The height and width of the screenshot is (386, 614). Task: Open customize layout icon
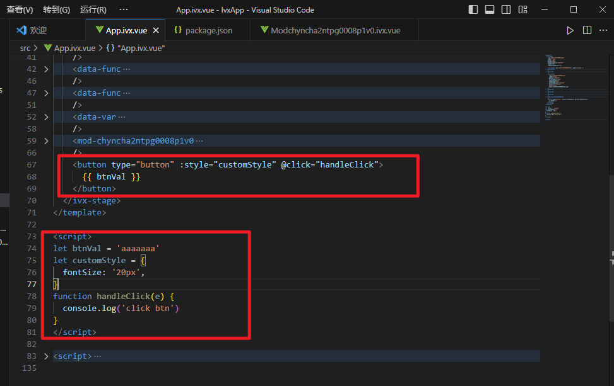(522, 10)
